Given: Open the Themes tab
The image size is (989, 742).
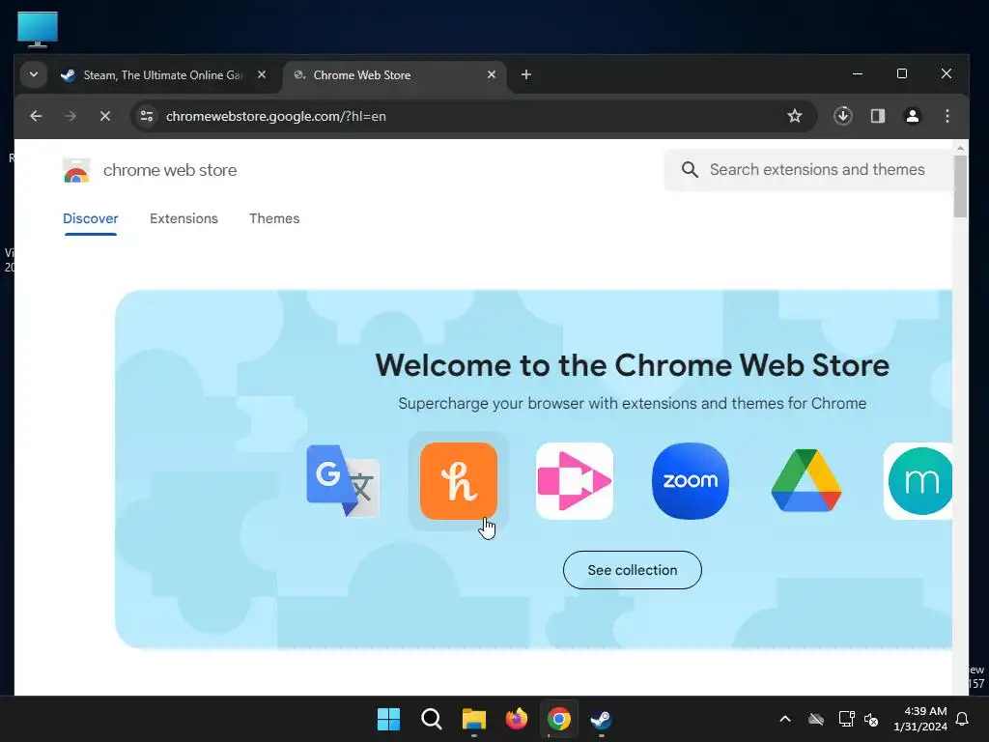Looking at the screenshot, I should coord(274,219).
